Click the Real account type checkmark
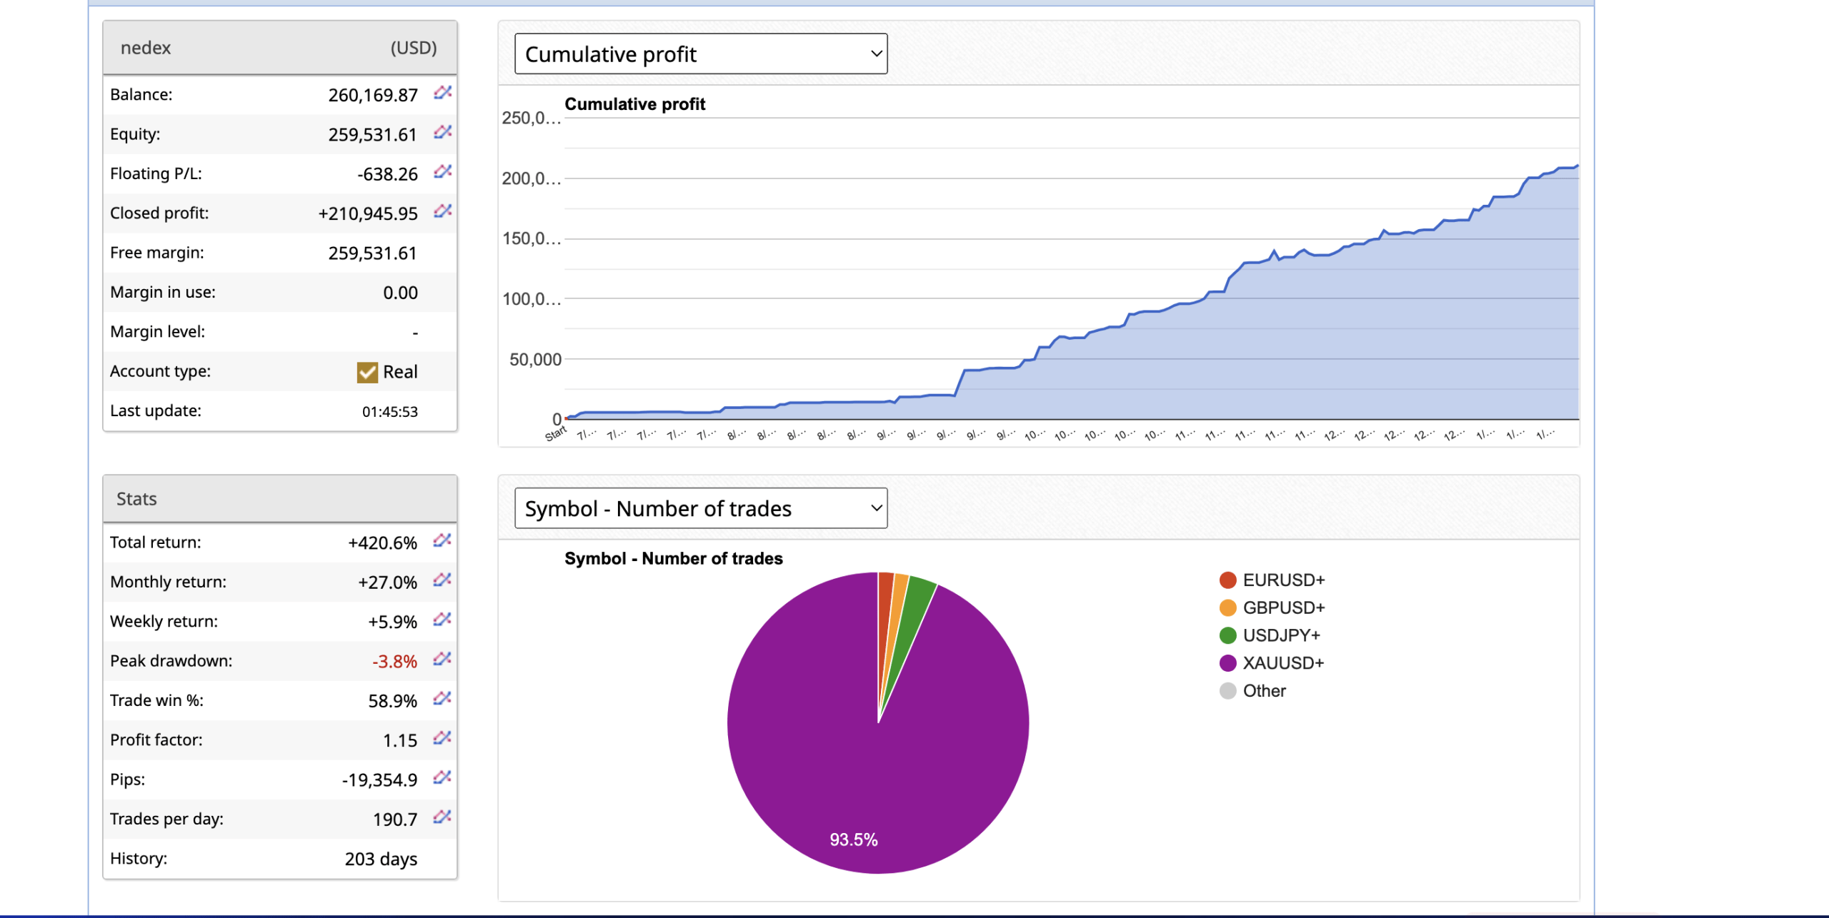 tap(367, 372)
